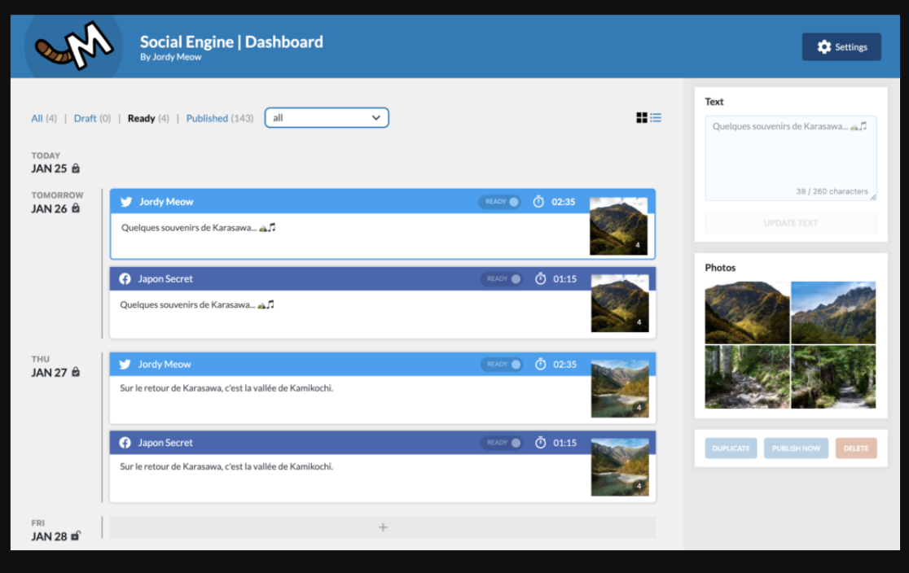Click the Social Engine cat-tail logo
The width and height of the screenshot is (909, 573).
[x=73, y=46]
